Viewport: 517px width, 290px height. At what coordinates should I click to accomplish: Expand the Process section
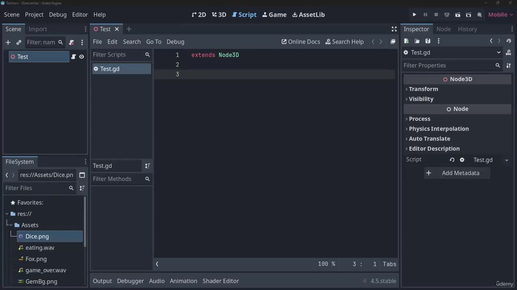[x=458, y=119]
